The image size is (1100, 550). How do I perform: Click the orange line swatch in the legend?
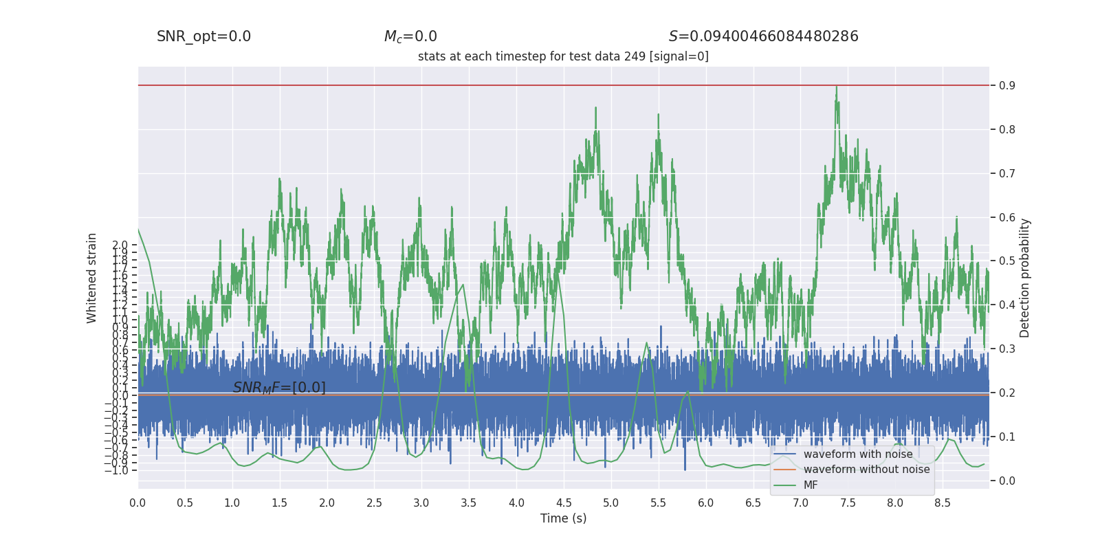(784, 470)
